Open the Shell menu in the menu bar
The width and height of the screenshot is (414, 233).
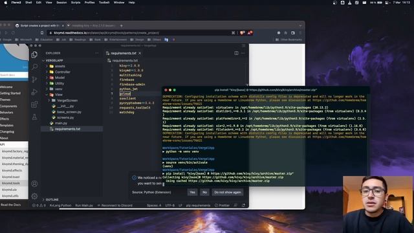pyautogui.click(x=28, y=3)
